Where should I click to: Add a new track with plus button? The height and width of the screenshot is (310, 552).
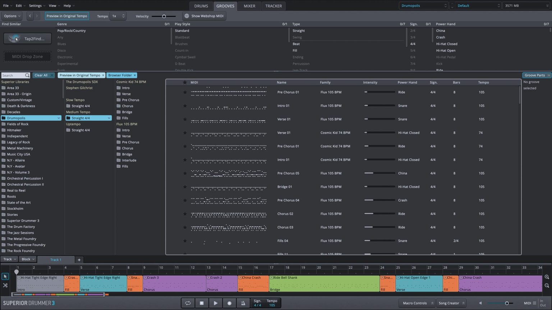(x=79, y=260)
